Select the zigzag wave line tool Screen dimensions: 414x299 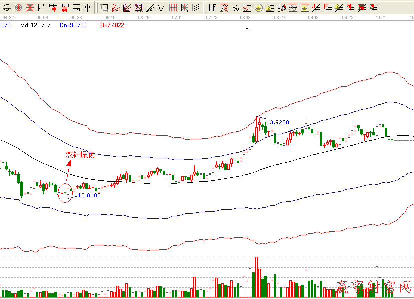[x=161, y=7]
